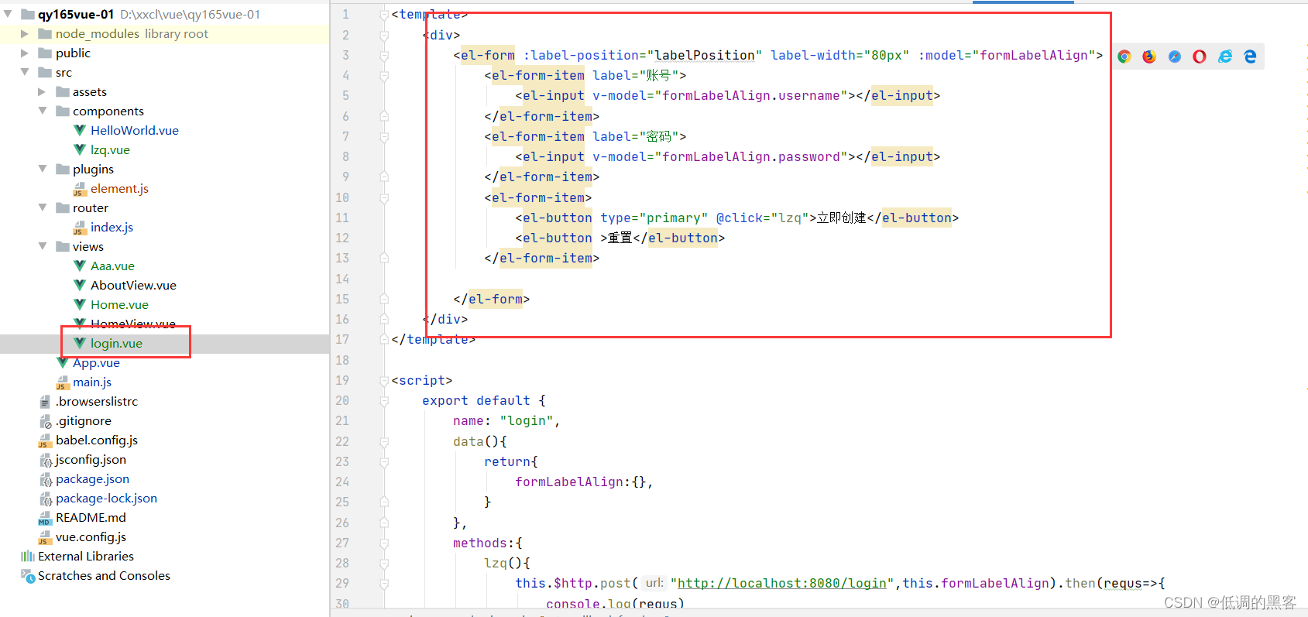
Task: Open App.vue file
Action: pos(96,362)
